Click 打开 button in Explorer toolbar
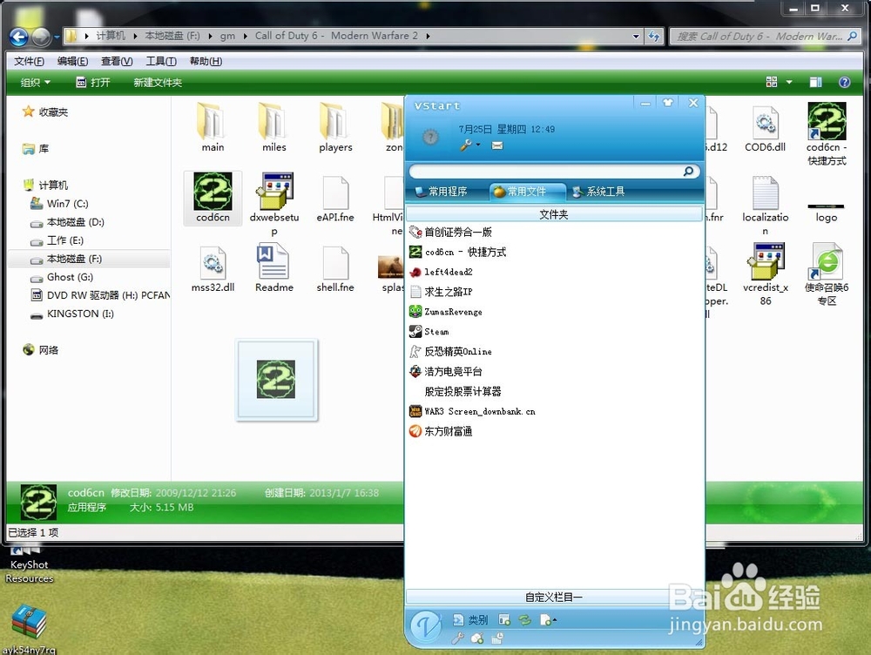Image resolution: width=871 pixels, height=655 pixels. click(93, 83)
